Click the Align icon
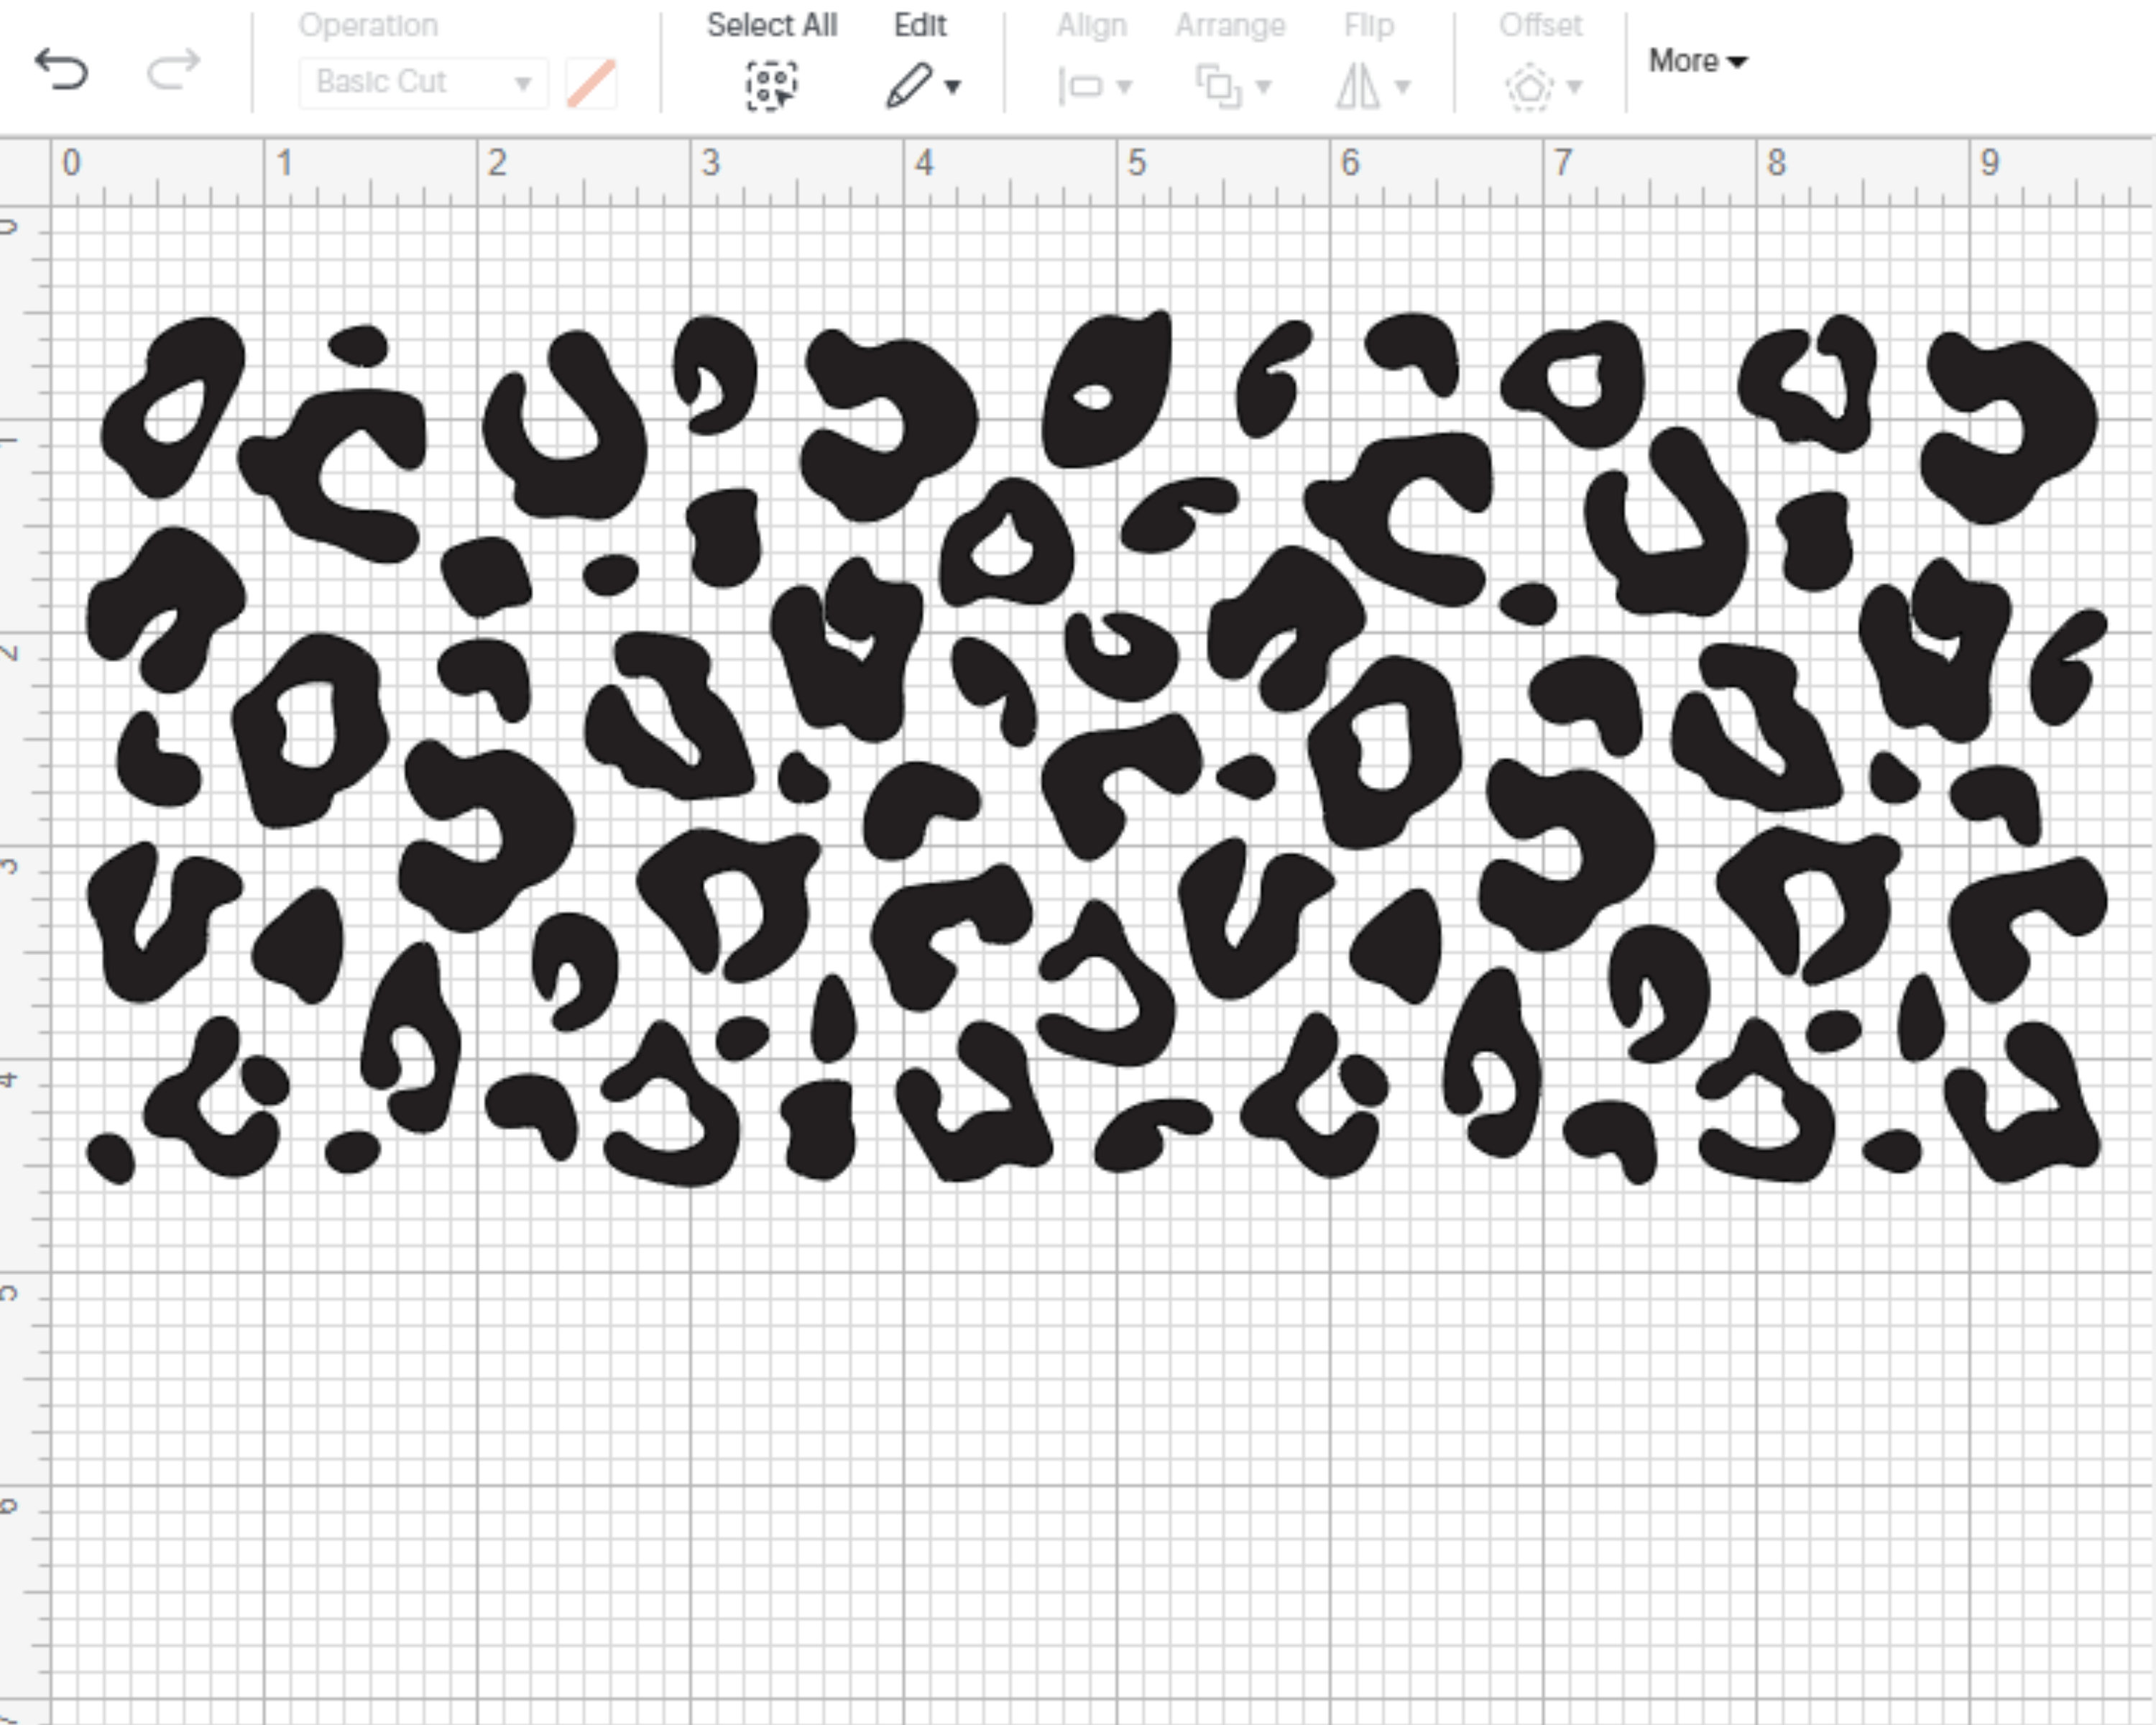Viewport: 2156px width, 1725px height. [1080, 87]
